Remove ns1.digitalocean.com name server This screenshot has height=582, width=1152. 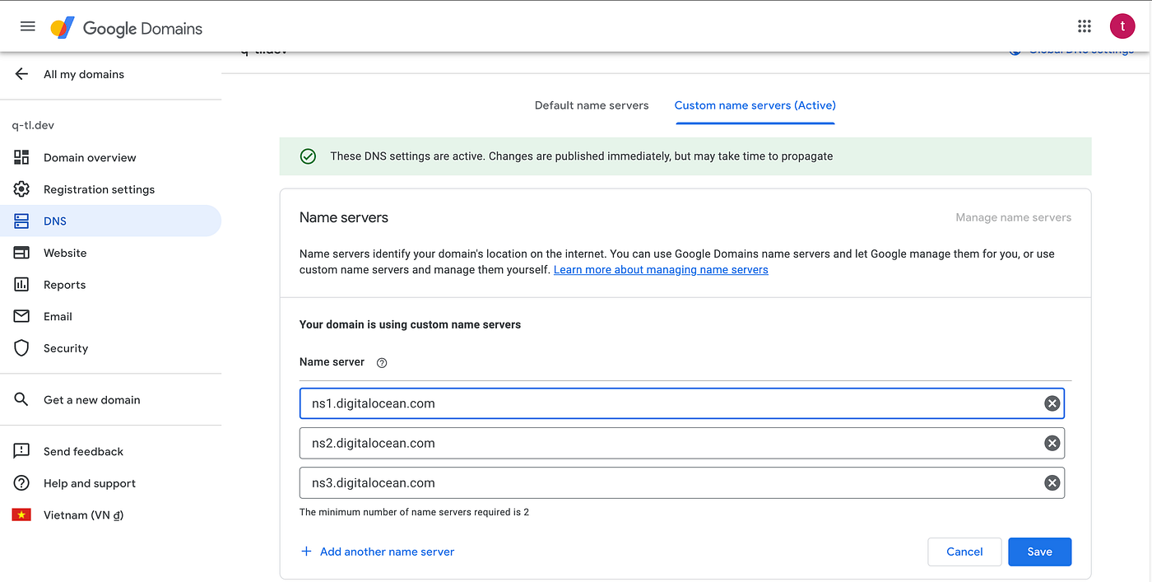pos(1052,403)
